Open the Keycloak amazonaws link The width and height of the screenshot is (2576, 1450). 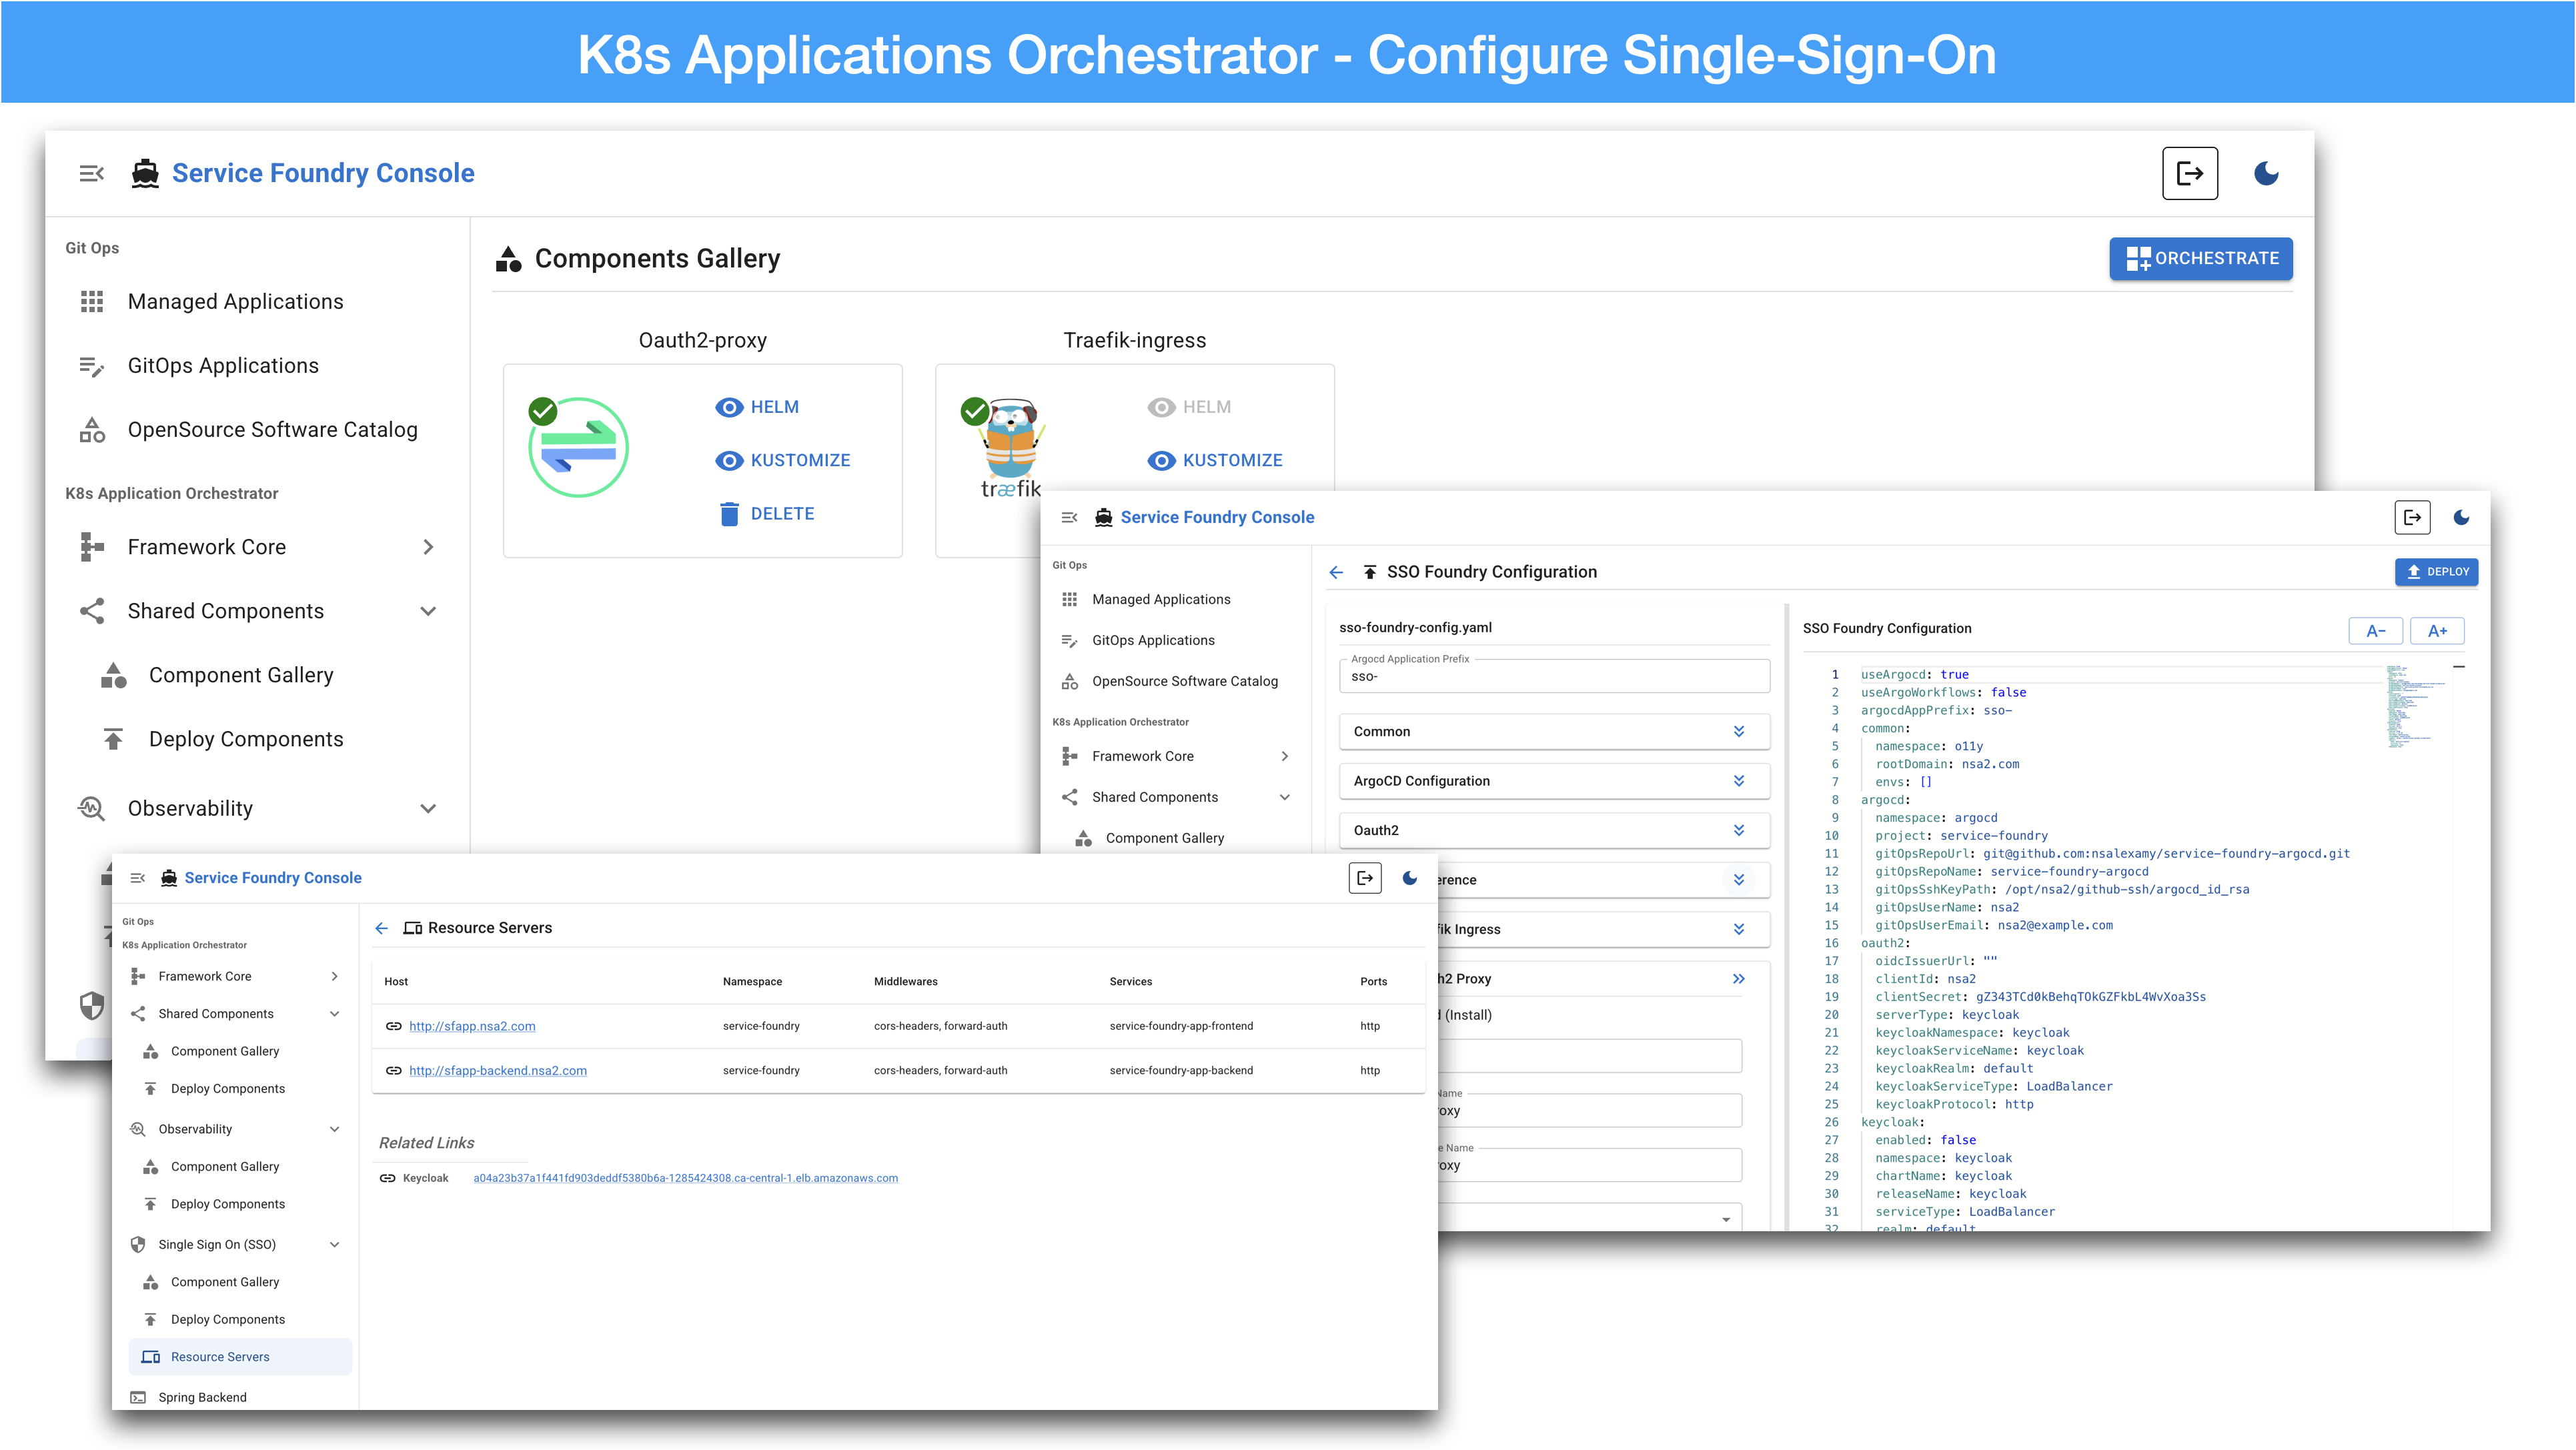[x=686, y=1178]
